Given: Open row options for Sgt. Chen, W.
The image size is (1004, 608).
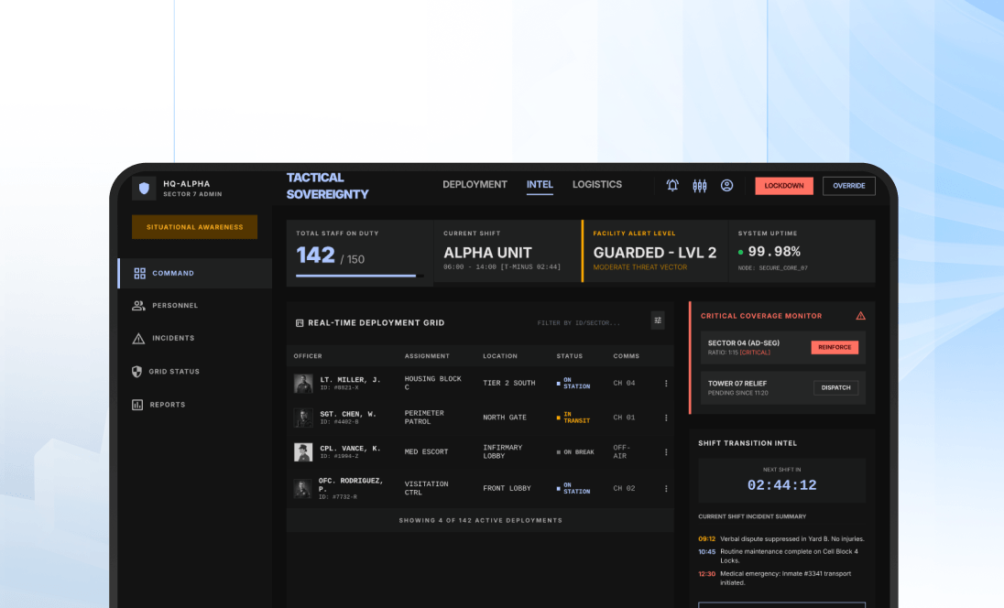Looking at the screenshot, I should coord(666,417).
